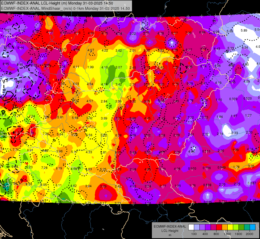Click the 100 label on the legend scale
The width and height of the screenshot is (260, 239).
click(x=194, y=234)
